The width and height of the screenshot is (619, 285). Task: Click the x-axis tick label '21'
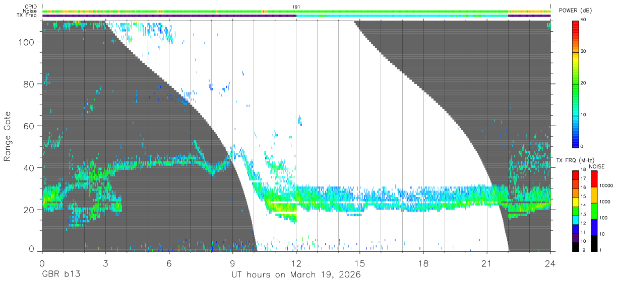(x=487, y=263)
